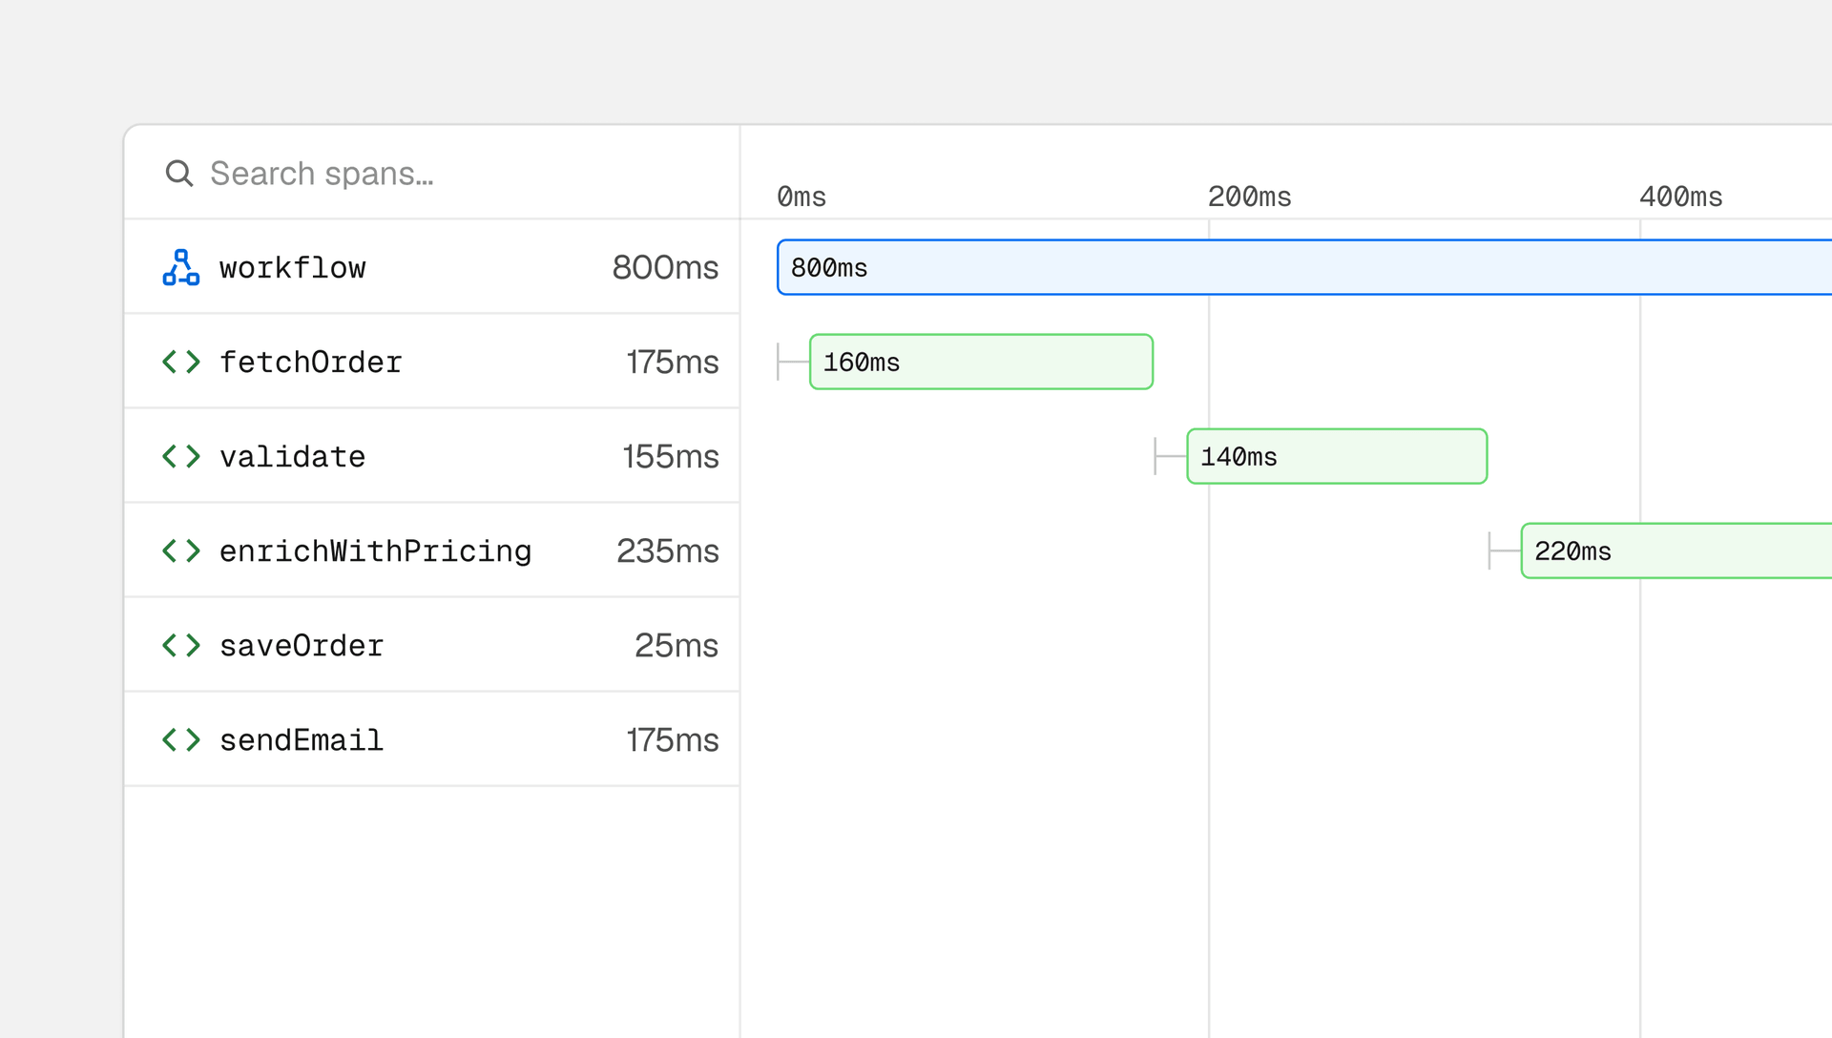Image resolution: width=1832 pixels, height=1038 pixels.
Task: Click the code brackets icon beside sendEmail
Action: pos(181,739)
